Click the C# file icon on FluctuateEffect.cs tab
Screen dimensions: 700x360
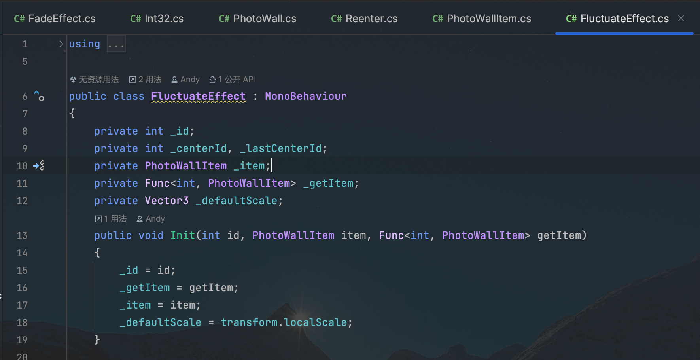click(571, 19)
